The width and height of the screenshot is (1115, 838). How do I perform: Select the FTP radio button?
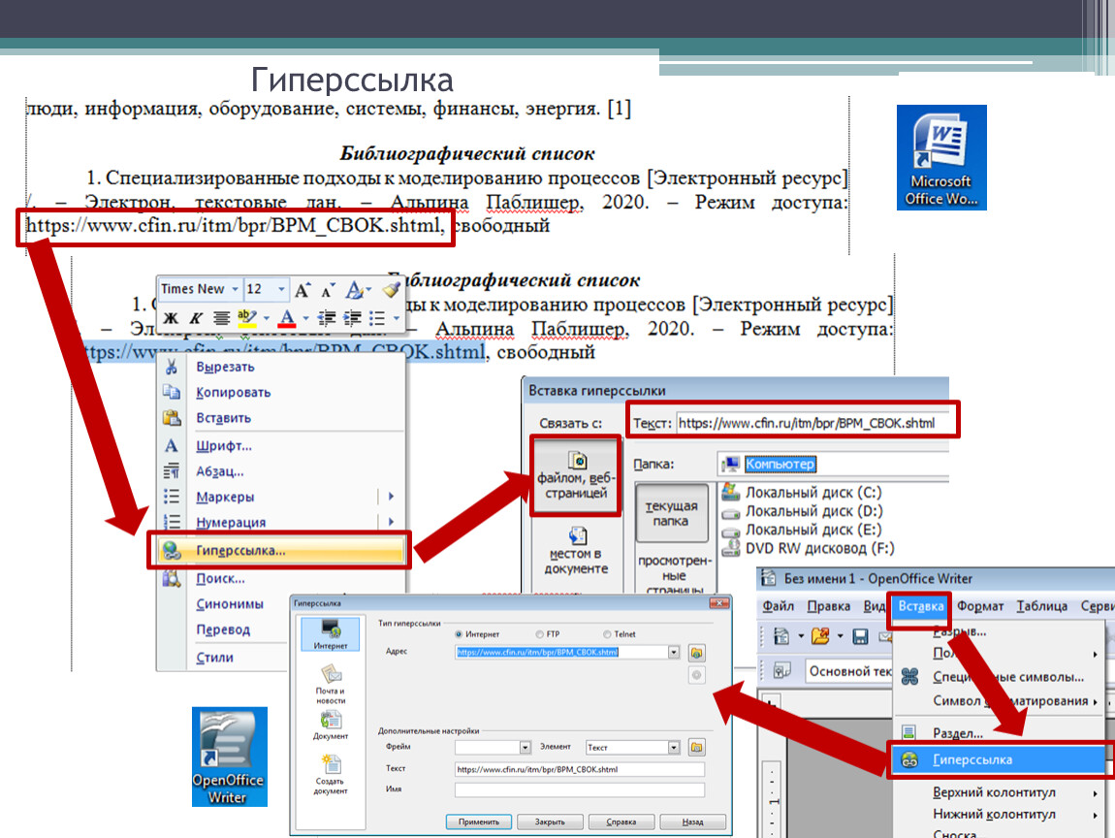[540, 633]
